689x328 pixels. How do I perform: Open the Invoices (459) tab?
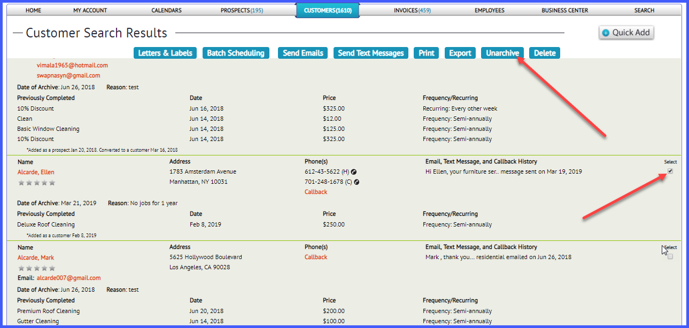(412, 10)
